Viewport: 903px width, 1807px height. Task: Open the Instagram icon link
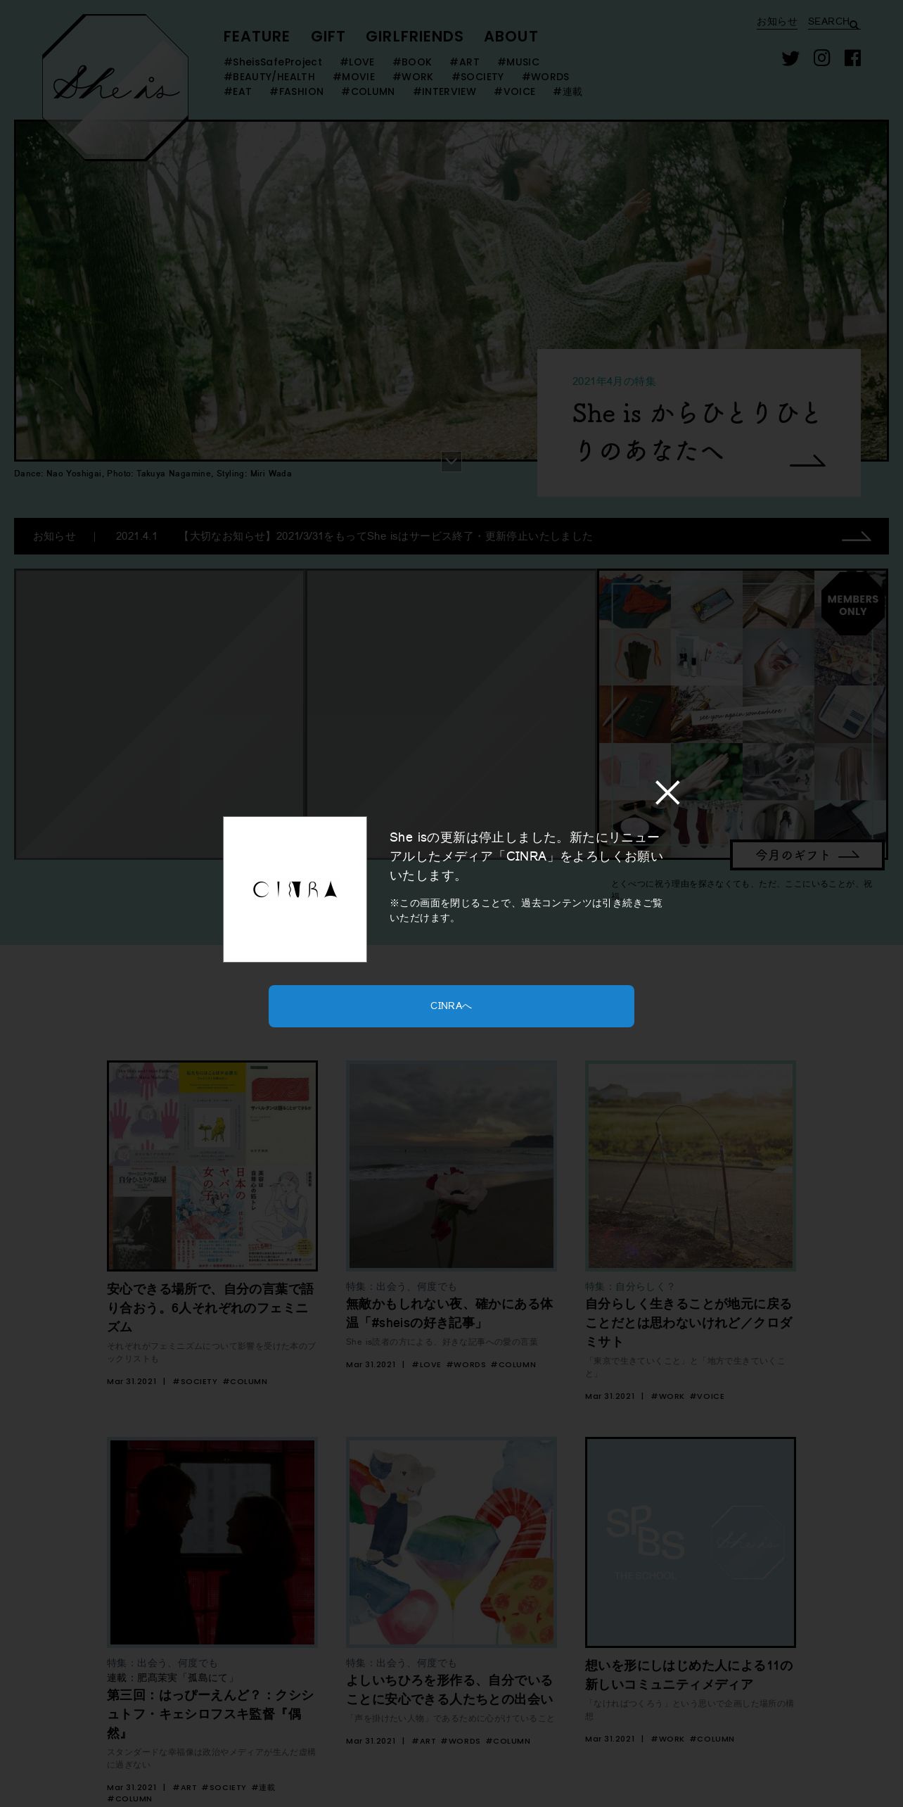pos(821,58)
